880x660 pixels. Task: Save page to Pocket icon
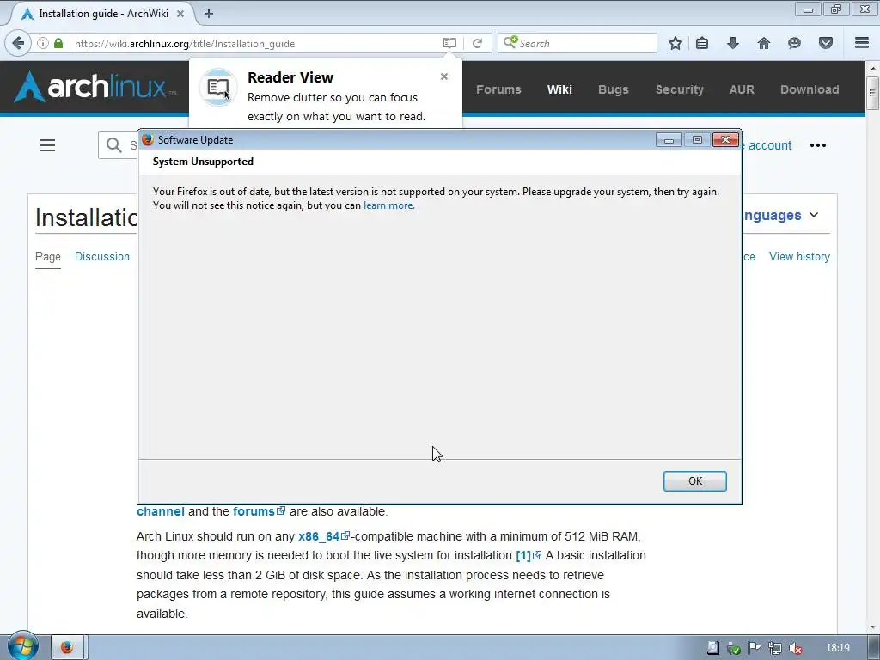tap(826, 43)
